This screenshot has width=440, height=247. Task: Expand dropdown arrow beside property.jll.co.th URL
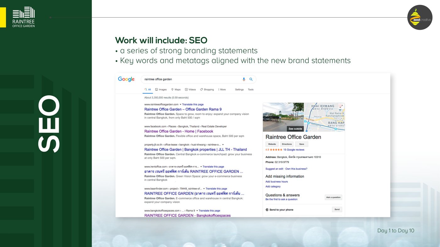(223, 145)
